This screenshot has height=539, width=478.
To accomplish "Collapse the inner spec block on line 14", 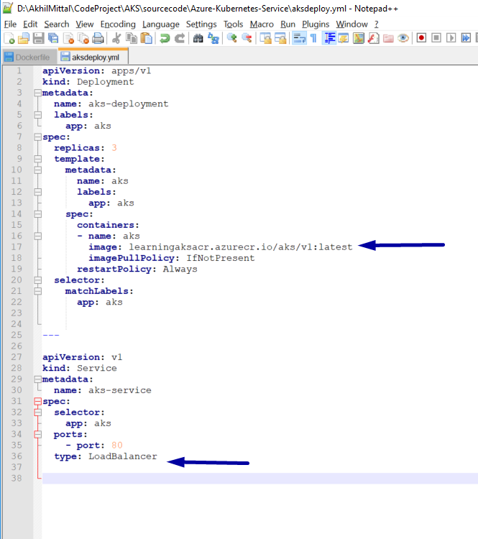I will click(37, 214).
